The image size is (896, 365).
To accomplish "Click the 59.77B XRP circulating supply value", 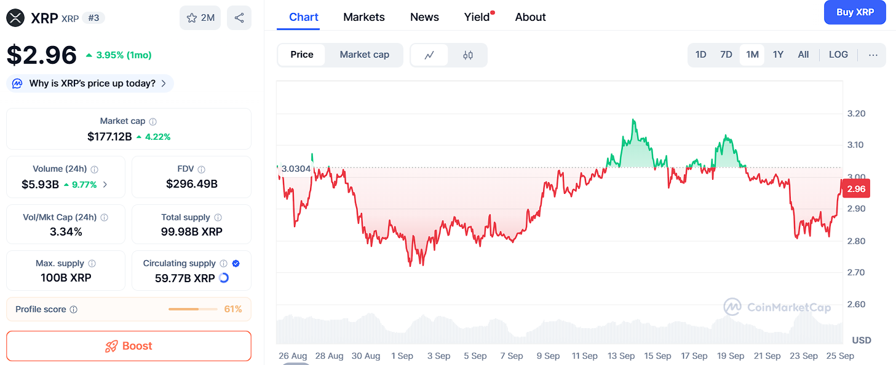I will pyautogui.click(x=185, y=278).
